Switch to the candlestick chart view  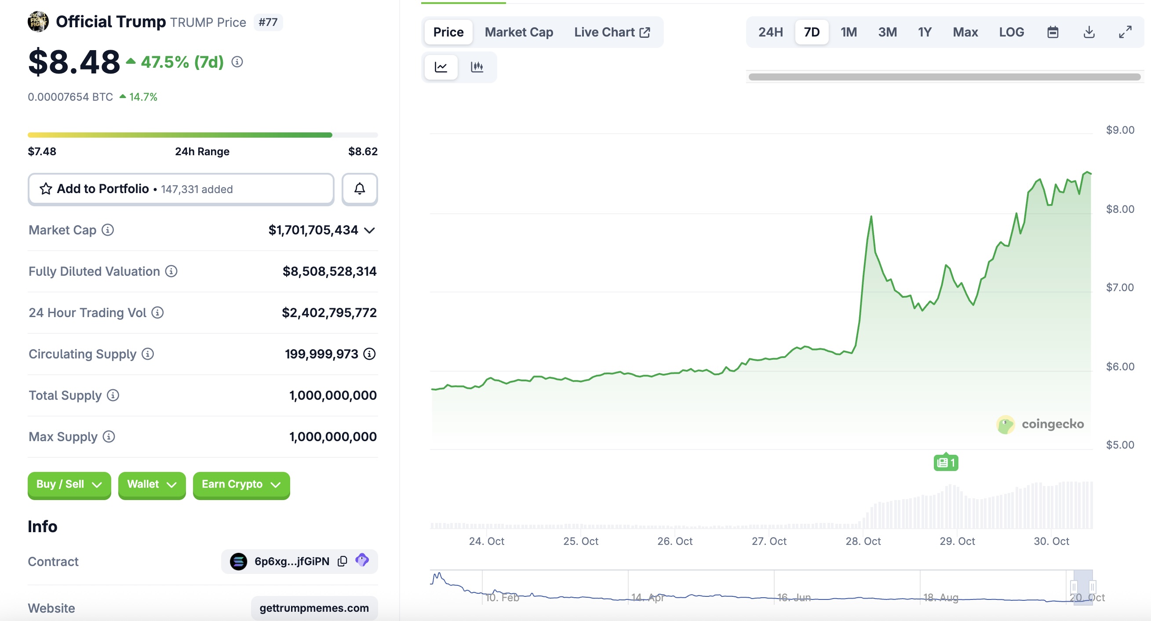[477, 67]
